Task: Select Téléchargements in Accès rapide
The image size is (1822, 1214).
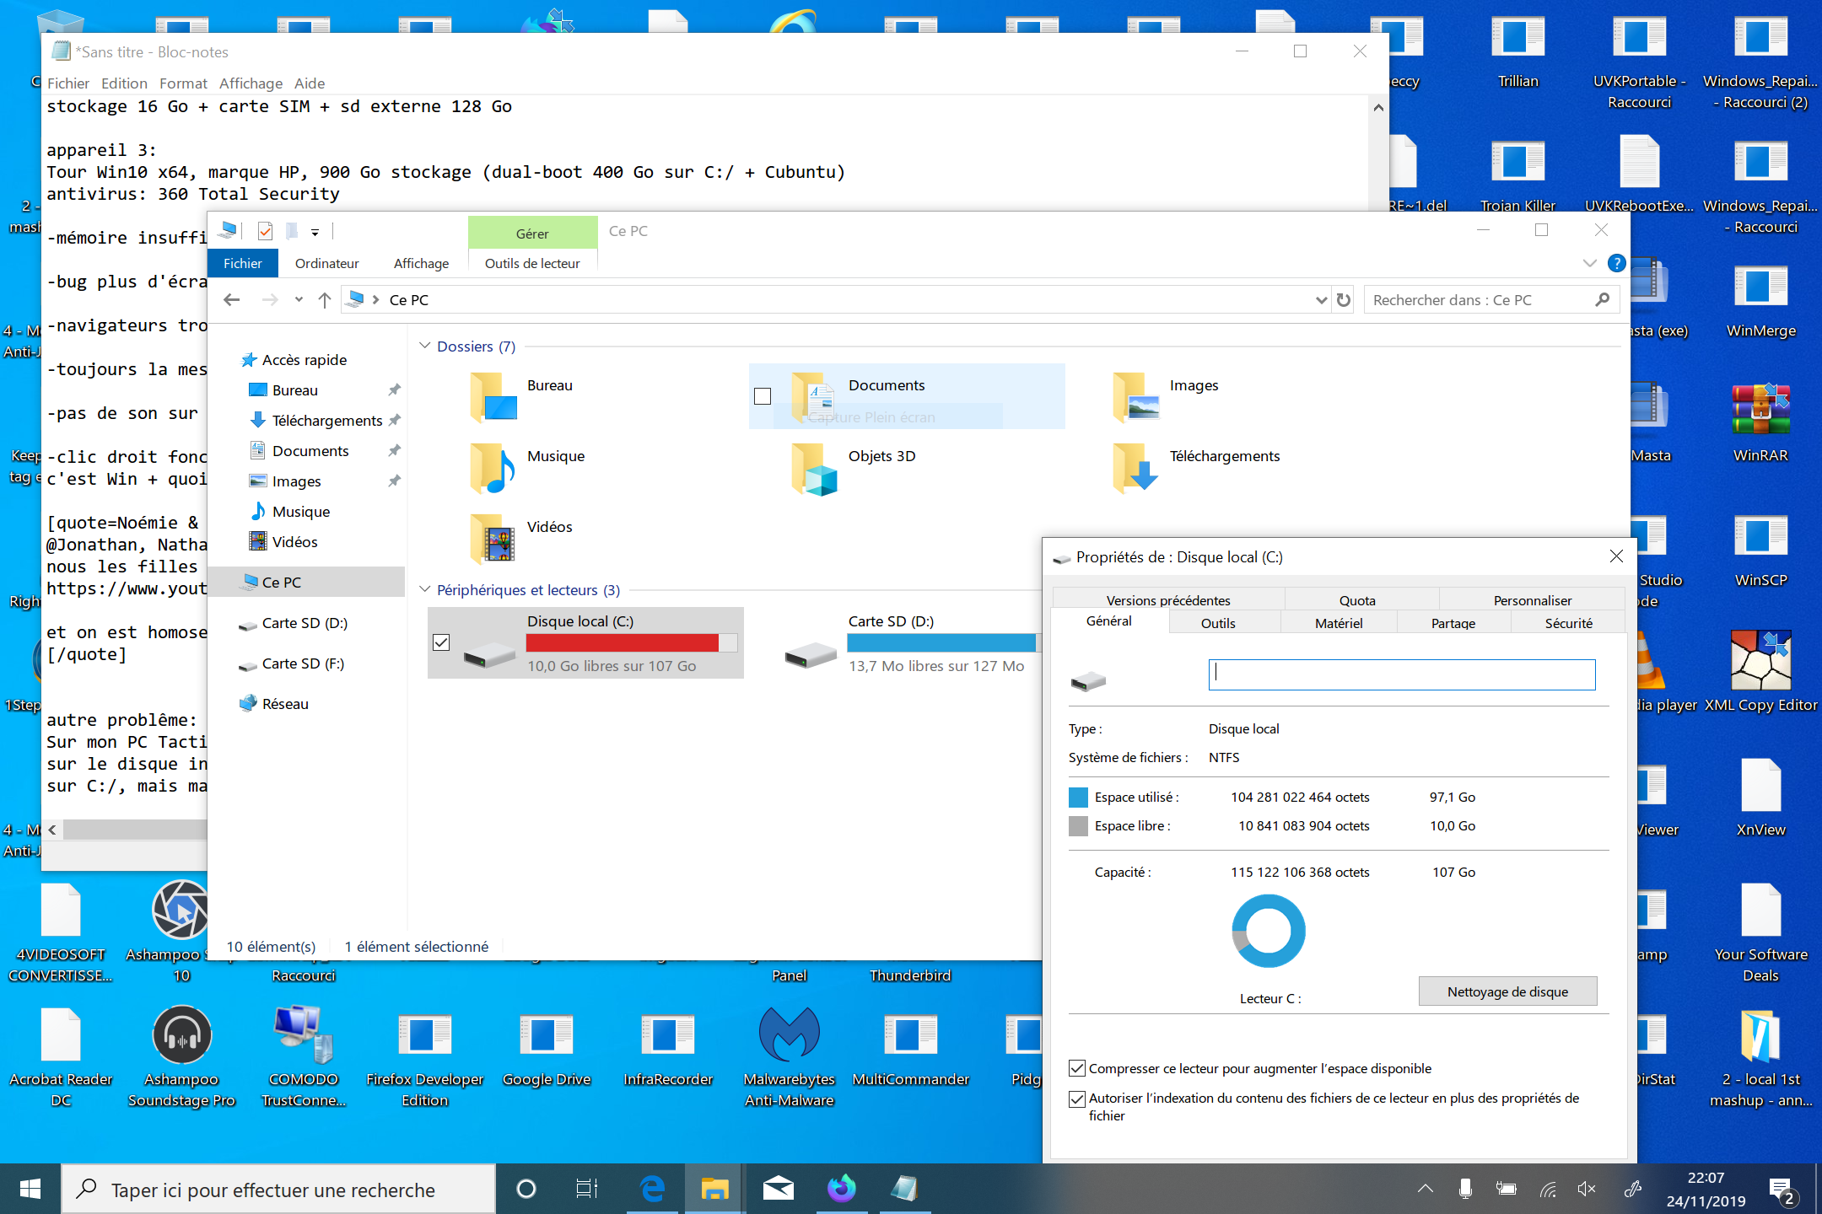Action: tap(327, 421)
